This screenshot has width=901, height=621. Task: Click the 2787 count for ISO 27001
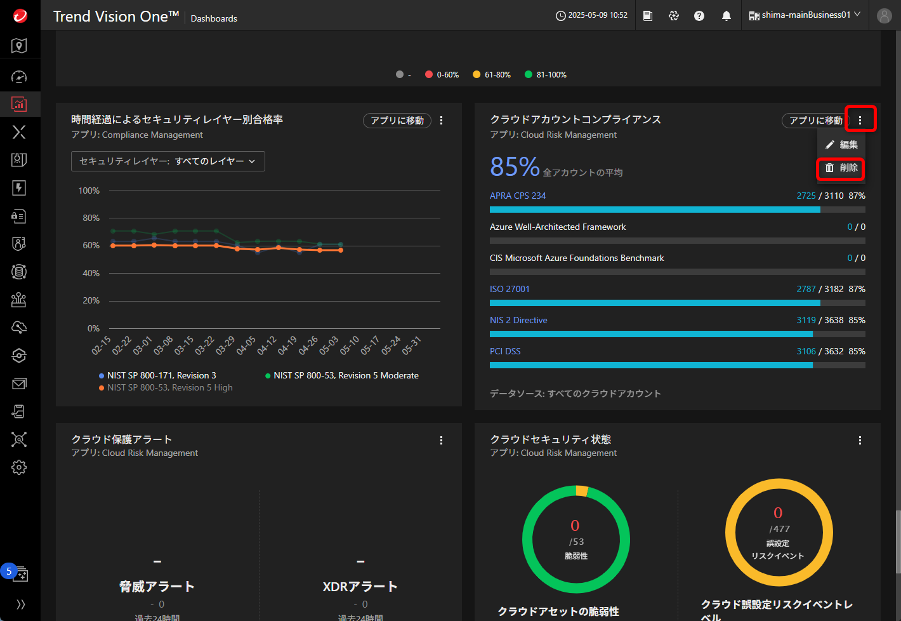(806, 290)
